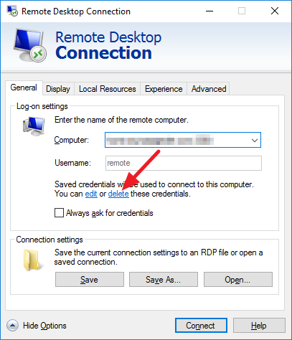Click the Hide Options arrow icon

12,326
